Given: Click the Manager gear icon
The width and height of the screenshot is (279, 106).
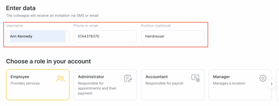Looking at the screenshot, I should [x=263, y=78].
